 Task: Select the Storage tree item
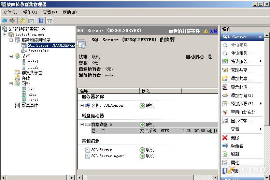pos(26,78)
